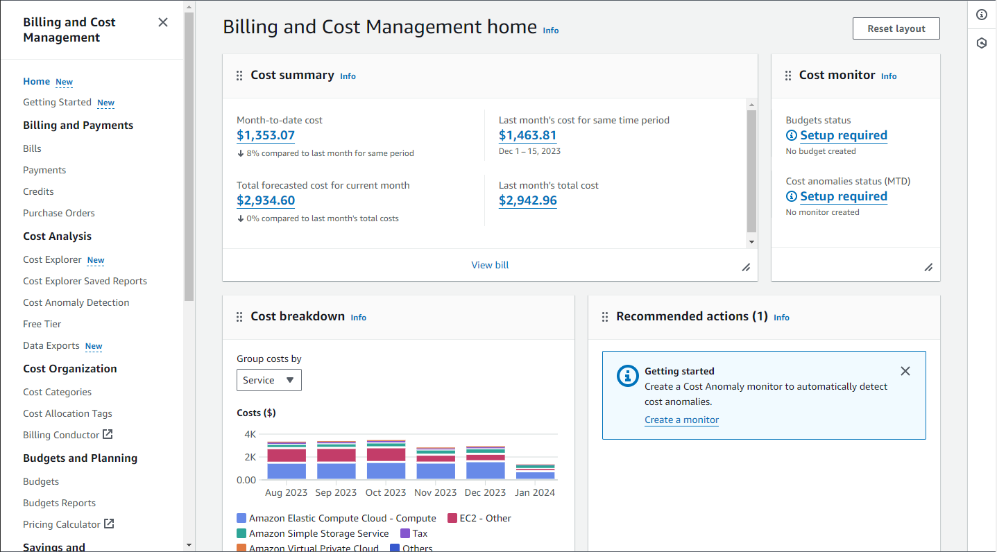This screenshot has width=997, height=552.
Task: Click the Cost anomalies status info icon
Action: tap(792, 196)
